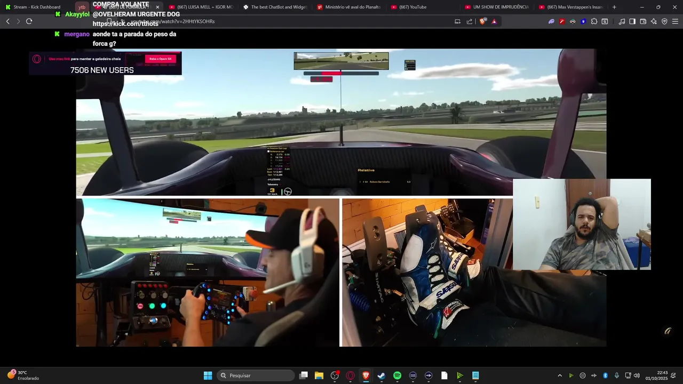Show hidden system tray icons
Image resolution: width=683 pixels, height=384 pixels.
560,375
